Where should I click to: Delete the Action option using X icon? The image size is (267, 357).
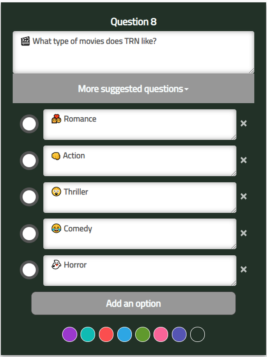pyautogui.click(x=244, y=160)
